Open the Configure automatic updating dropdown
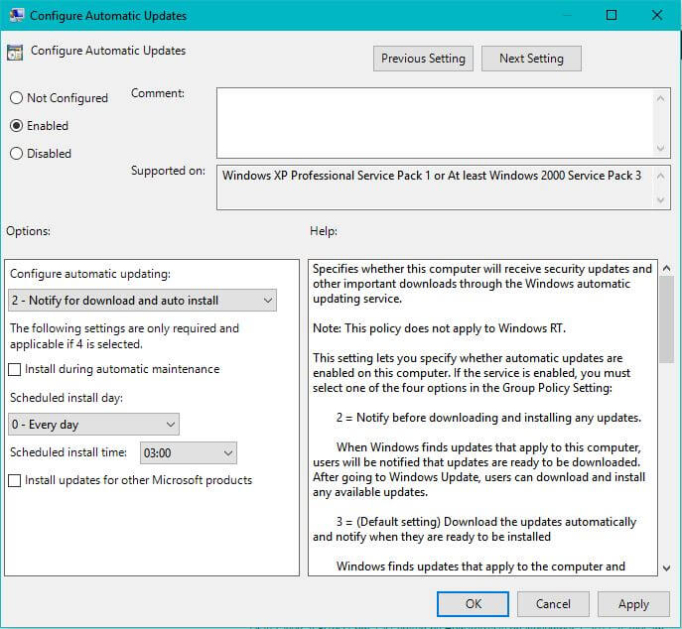 point(143,301)
